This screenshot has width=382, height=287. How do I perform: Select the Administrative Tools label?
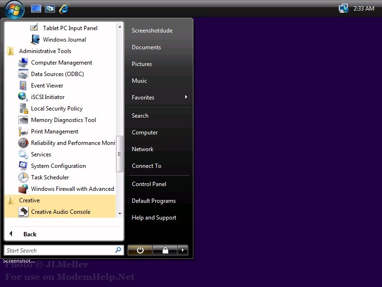click(x=45, y=51)
